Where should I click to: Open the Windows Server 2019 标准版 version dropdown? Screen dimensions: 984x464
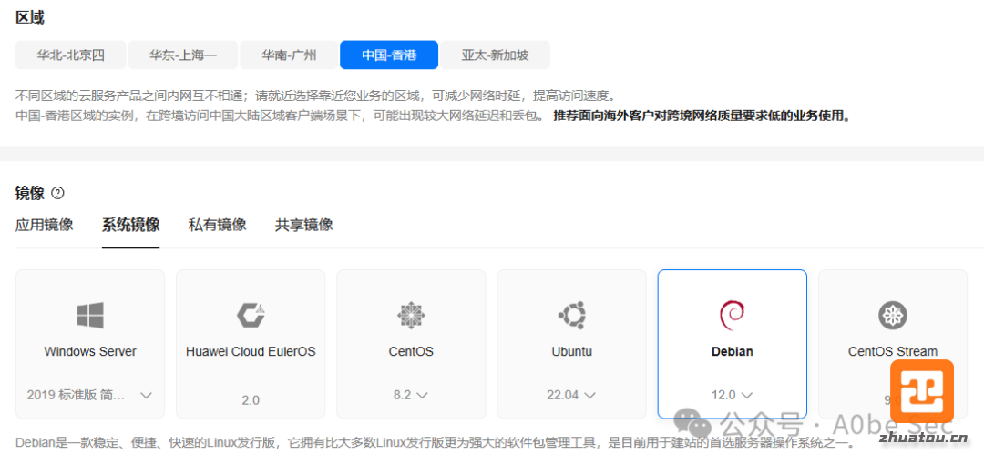pyautogui.click(x=89, y=395)
